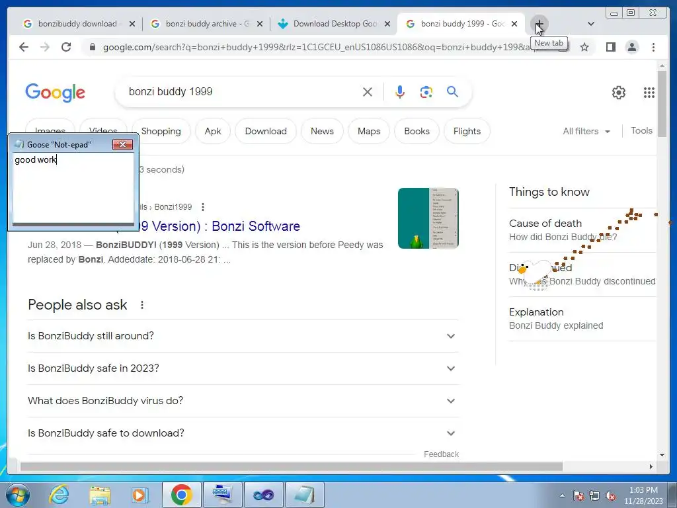Click the Feedback link

[441, 454]
